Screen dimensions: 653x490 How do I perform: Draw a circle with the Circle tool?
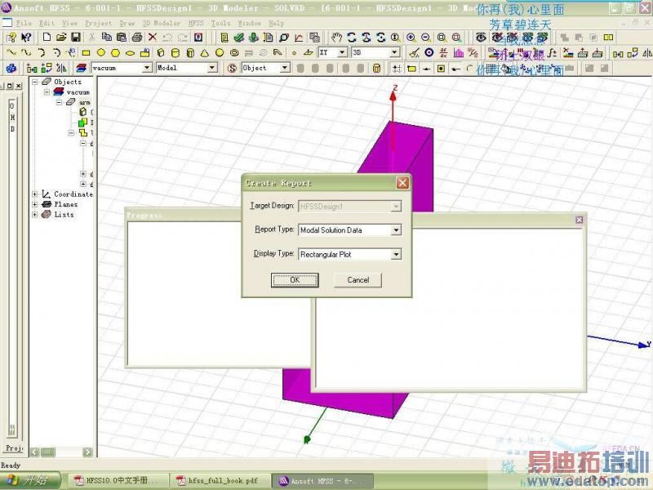(x=100, y=53)
